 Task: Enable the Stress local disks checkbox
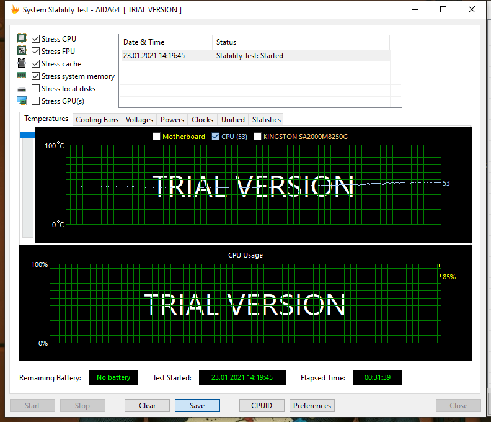point(36,88)
